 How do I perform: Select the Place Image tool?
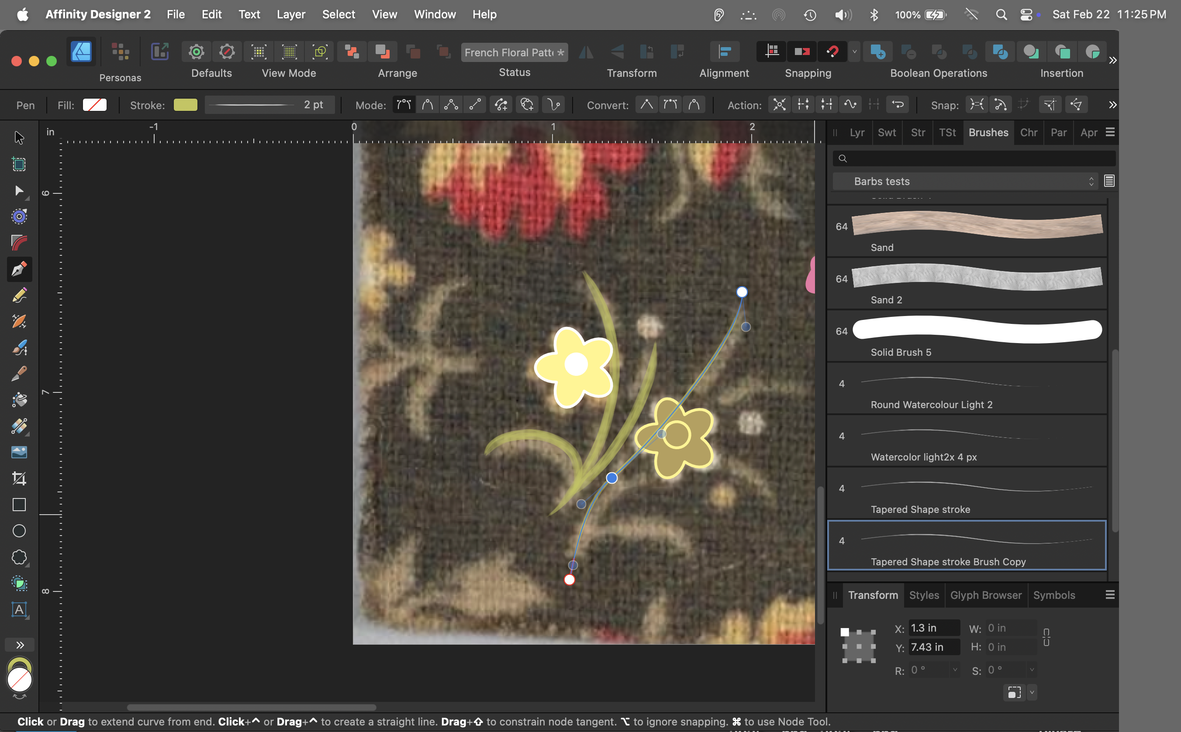(19, 452)
